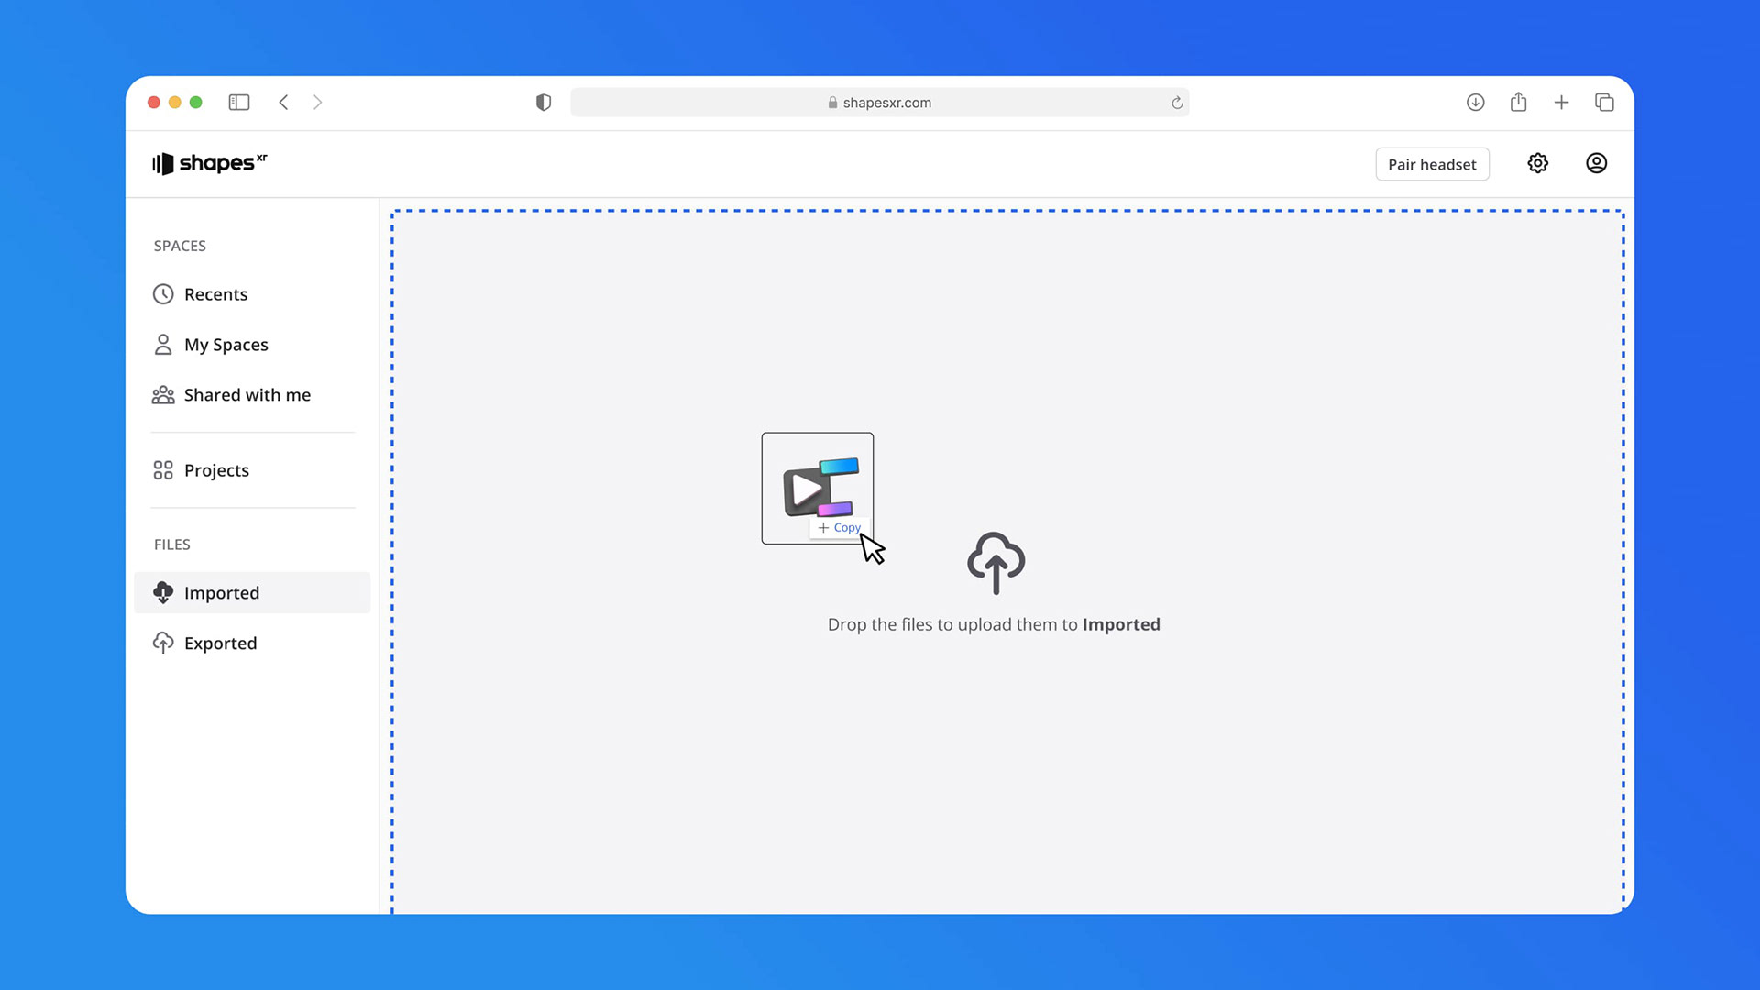Go forward with the browser forward arrow
1760x990 pixels.
click(317, 103)
